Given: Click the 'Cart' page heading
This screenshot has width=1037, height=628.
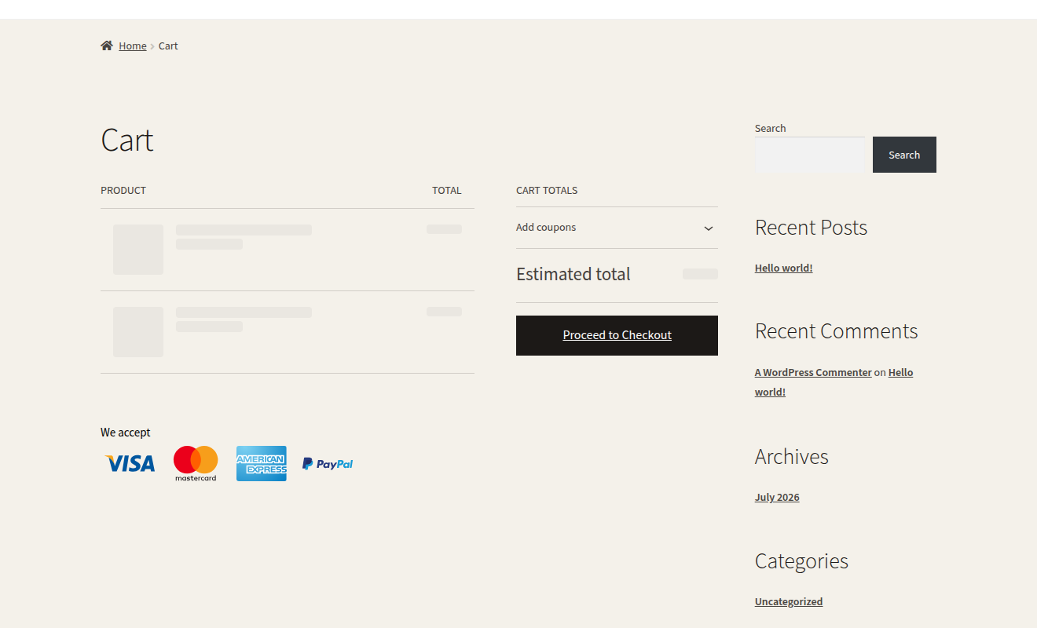Looking at the screenshot, I should point(127,141).
